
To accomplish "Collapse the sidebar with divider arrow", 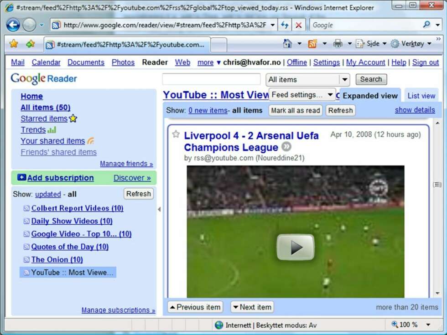I will (x=159, y=209).
